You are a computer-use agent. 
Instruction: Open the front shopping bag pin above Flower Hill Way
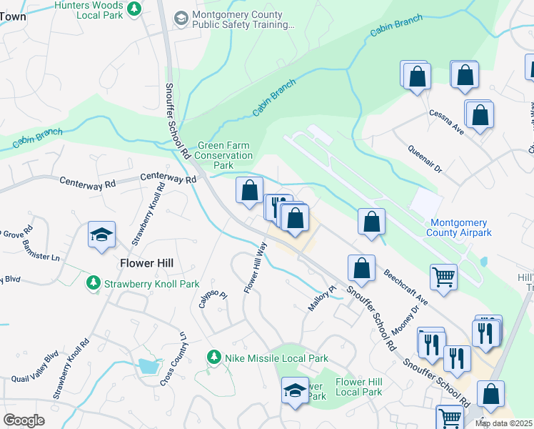296,218
